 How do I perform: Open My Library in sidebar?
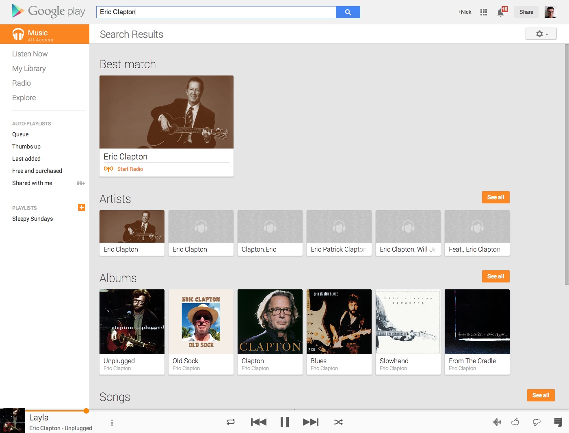pos(29,69)
